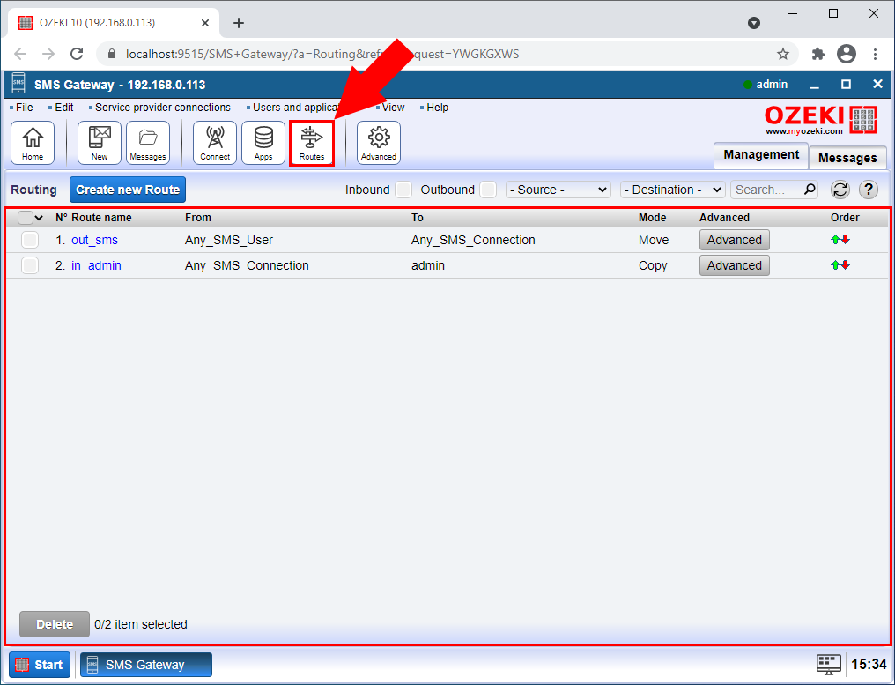Click the Mode column header
The image size is (895, 685).
click(653, 218)
